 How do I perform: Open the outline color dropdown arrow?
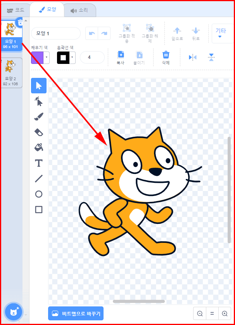click(x=73, y=57)
